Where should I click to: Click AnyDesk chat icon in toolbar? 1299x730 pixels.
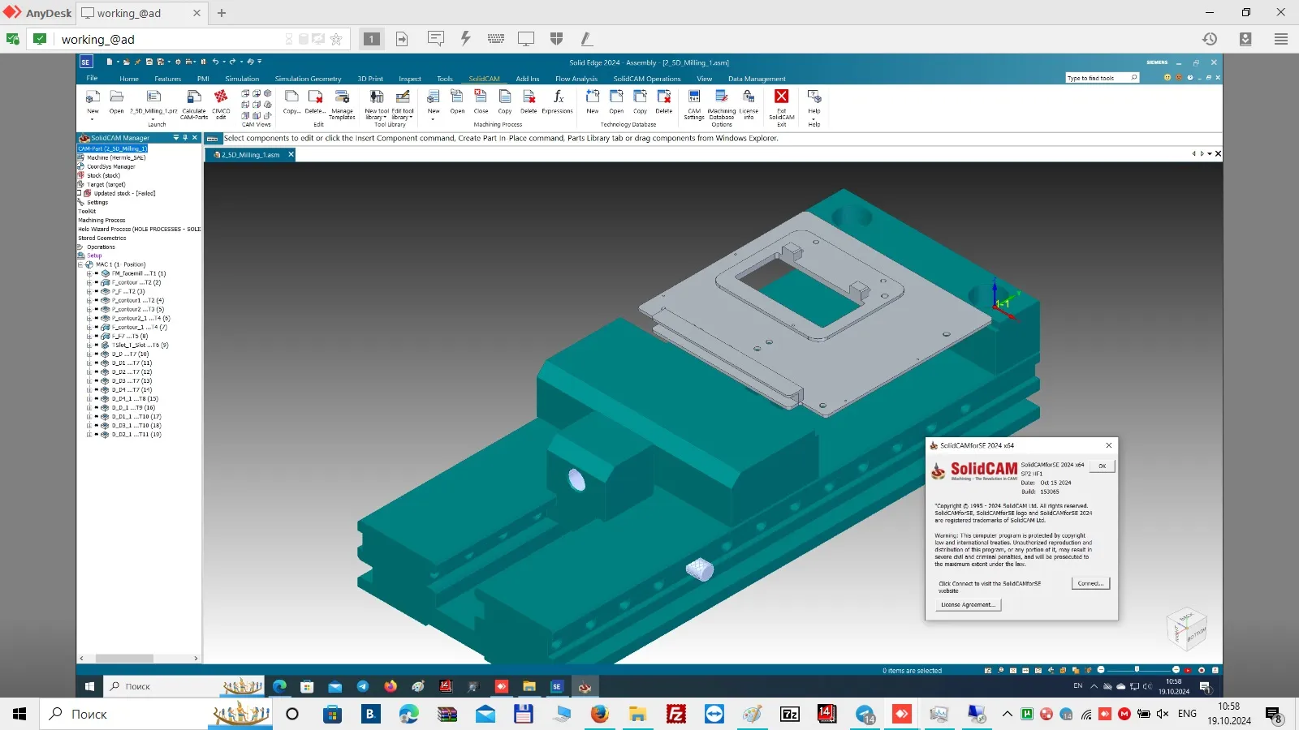(435, 38)
